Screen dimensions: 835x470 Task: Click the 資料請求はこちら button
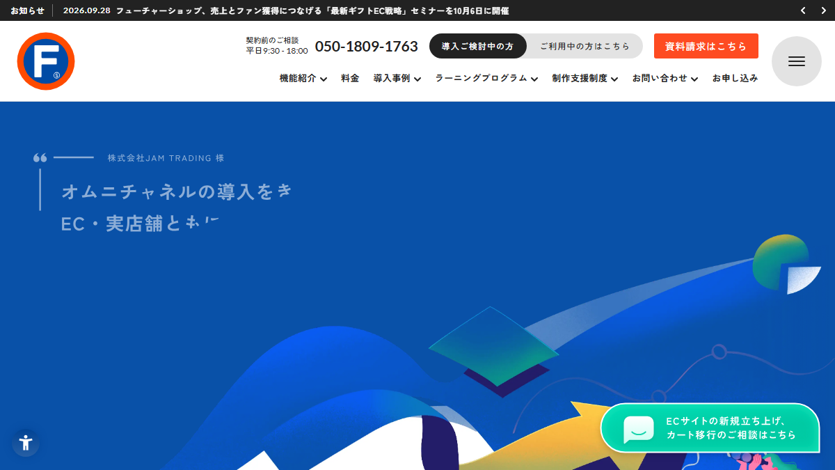click(x=706, y=46)
